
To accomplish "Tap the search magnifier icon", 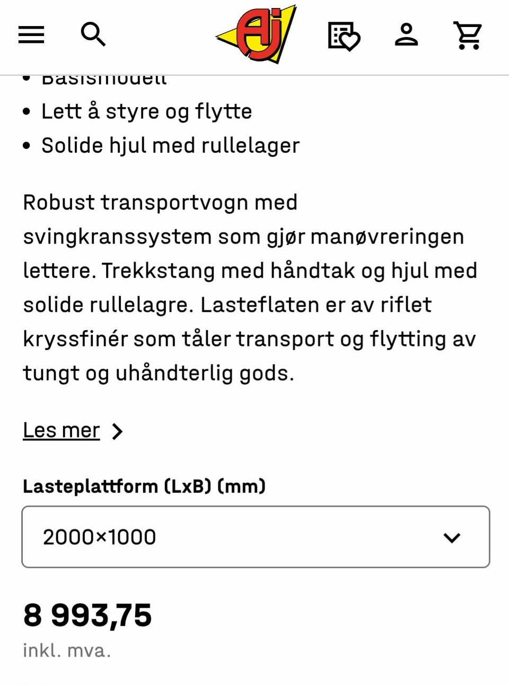I will (x=93, y=34).
